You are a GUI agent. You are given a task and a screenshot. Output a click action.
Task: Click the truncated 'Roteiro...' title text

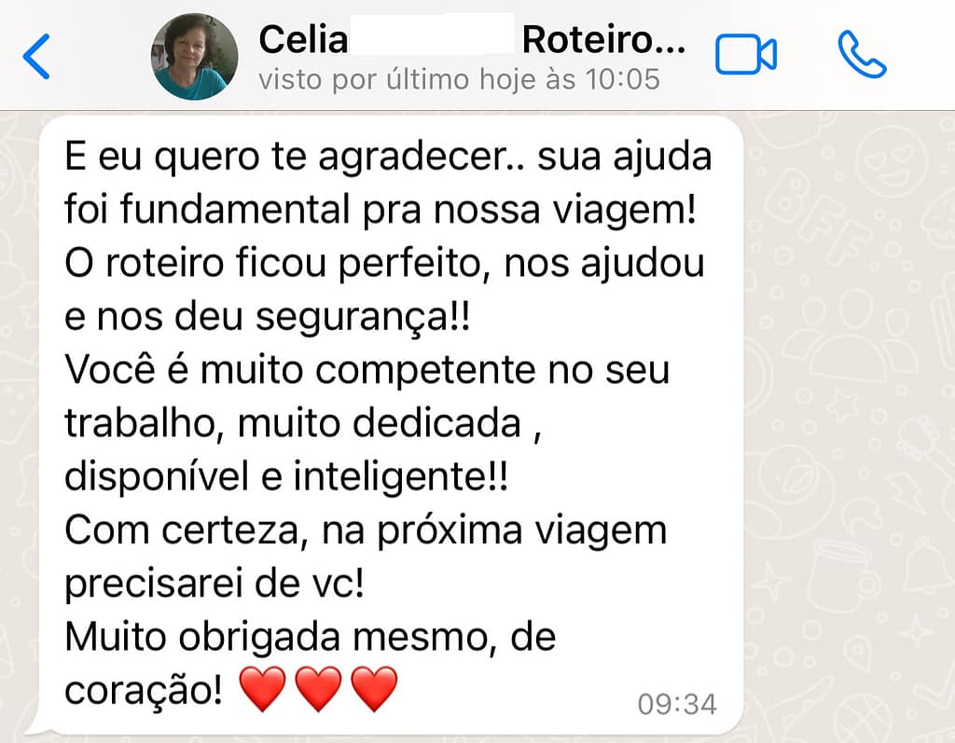[x=603, y=40]
